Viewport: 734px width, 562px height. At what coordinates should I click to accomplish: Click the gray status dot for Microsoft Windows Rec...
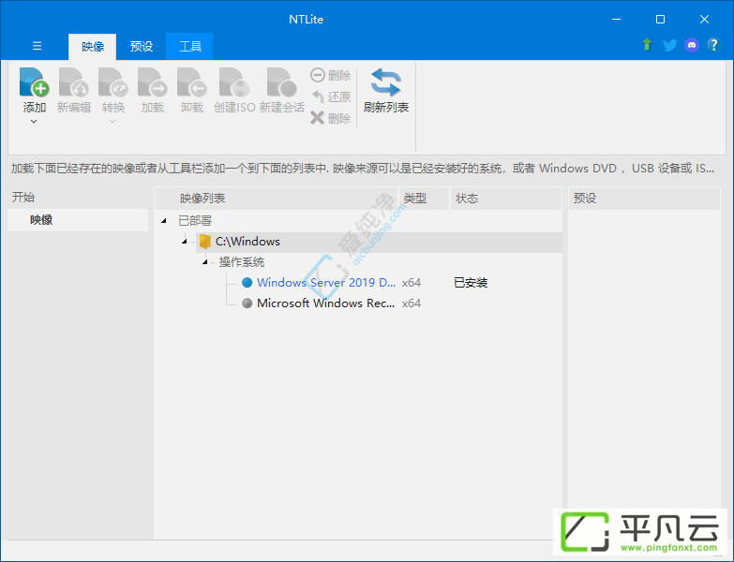click(x=247, y=303)
